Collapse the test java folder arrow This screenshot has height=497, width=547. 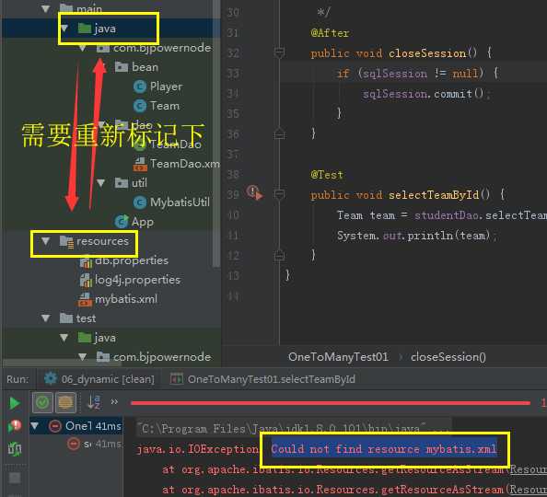[x=64, y=338]
